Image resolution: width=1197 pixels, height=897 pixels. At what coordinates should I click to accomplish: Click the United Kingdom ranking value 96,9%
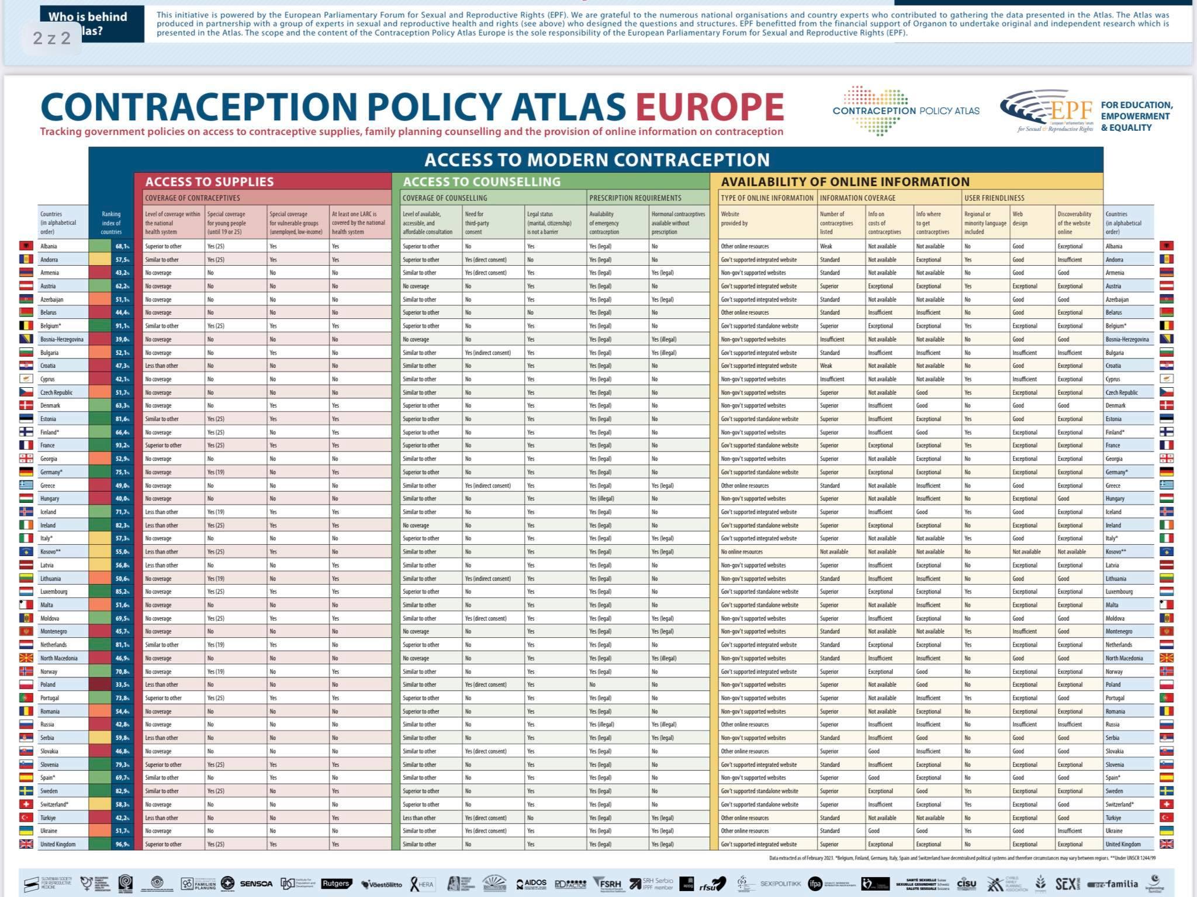tap(122, 844)
